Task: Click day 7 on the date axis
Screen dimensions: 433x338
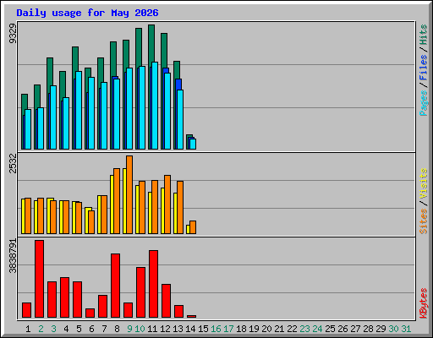Action: click(x=104, y=329)
